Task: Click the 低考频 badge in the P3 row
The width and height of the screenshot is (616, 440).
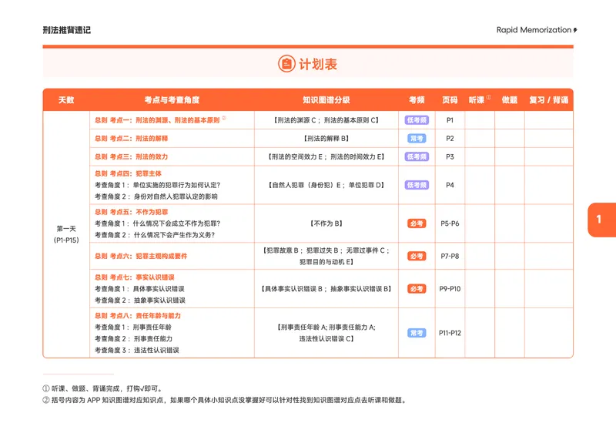Action: 417,156
